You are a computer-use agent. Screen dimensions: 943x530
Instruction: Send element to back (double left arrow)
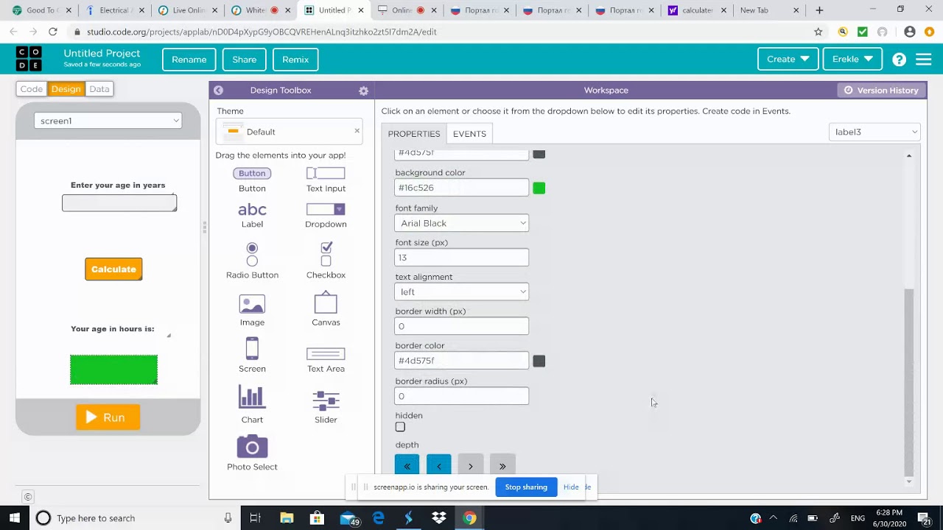[x=407, y=466]
